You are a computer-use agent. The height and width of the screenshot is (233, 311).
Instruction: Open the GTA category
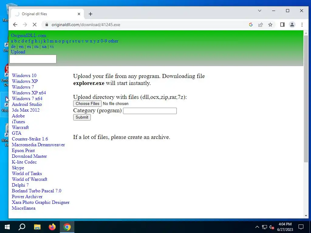[x=16, y=133]
